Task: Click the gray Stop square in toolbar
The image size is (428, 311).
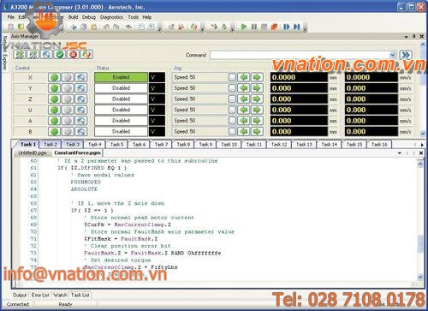Action: (x=265, y=27)
